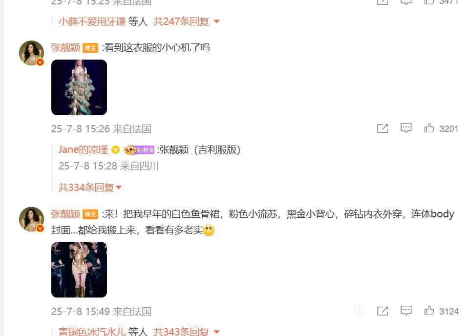The image size is (468, 336).
Task: Reply to the 15:26 clothing comment
Action: pos(406,128)
